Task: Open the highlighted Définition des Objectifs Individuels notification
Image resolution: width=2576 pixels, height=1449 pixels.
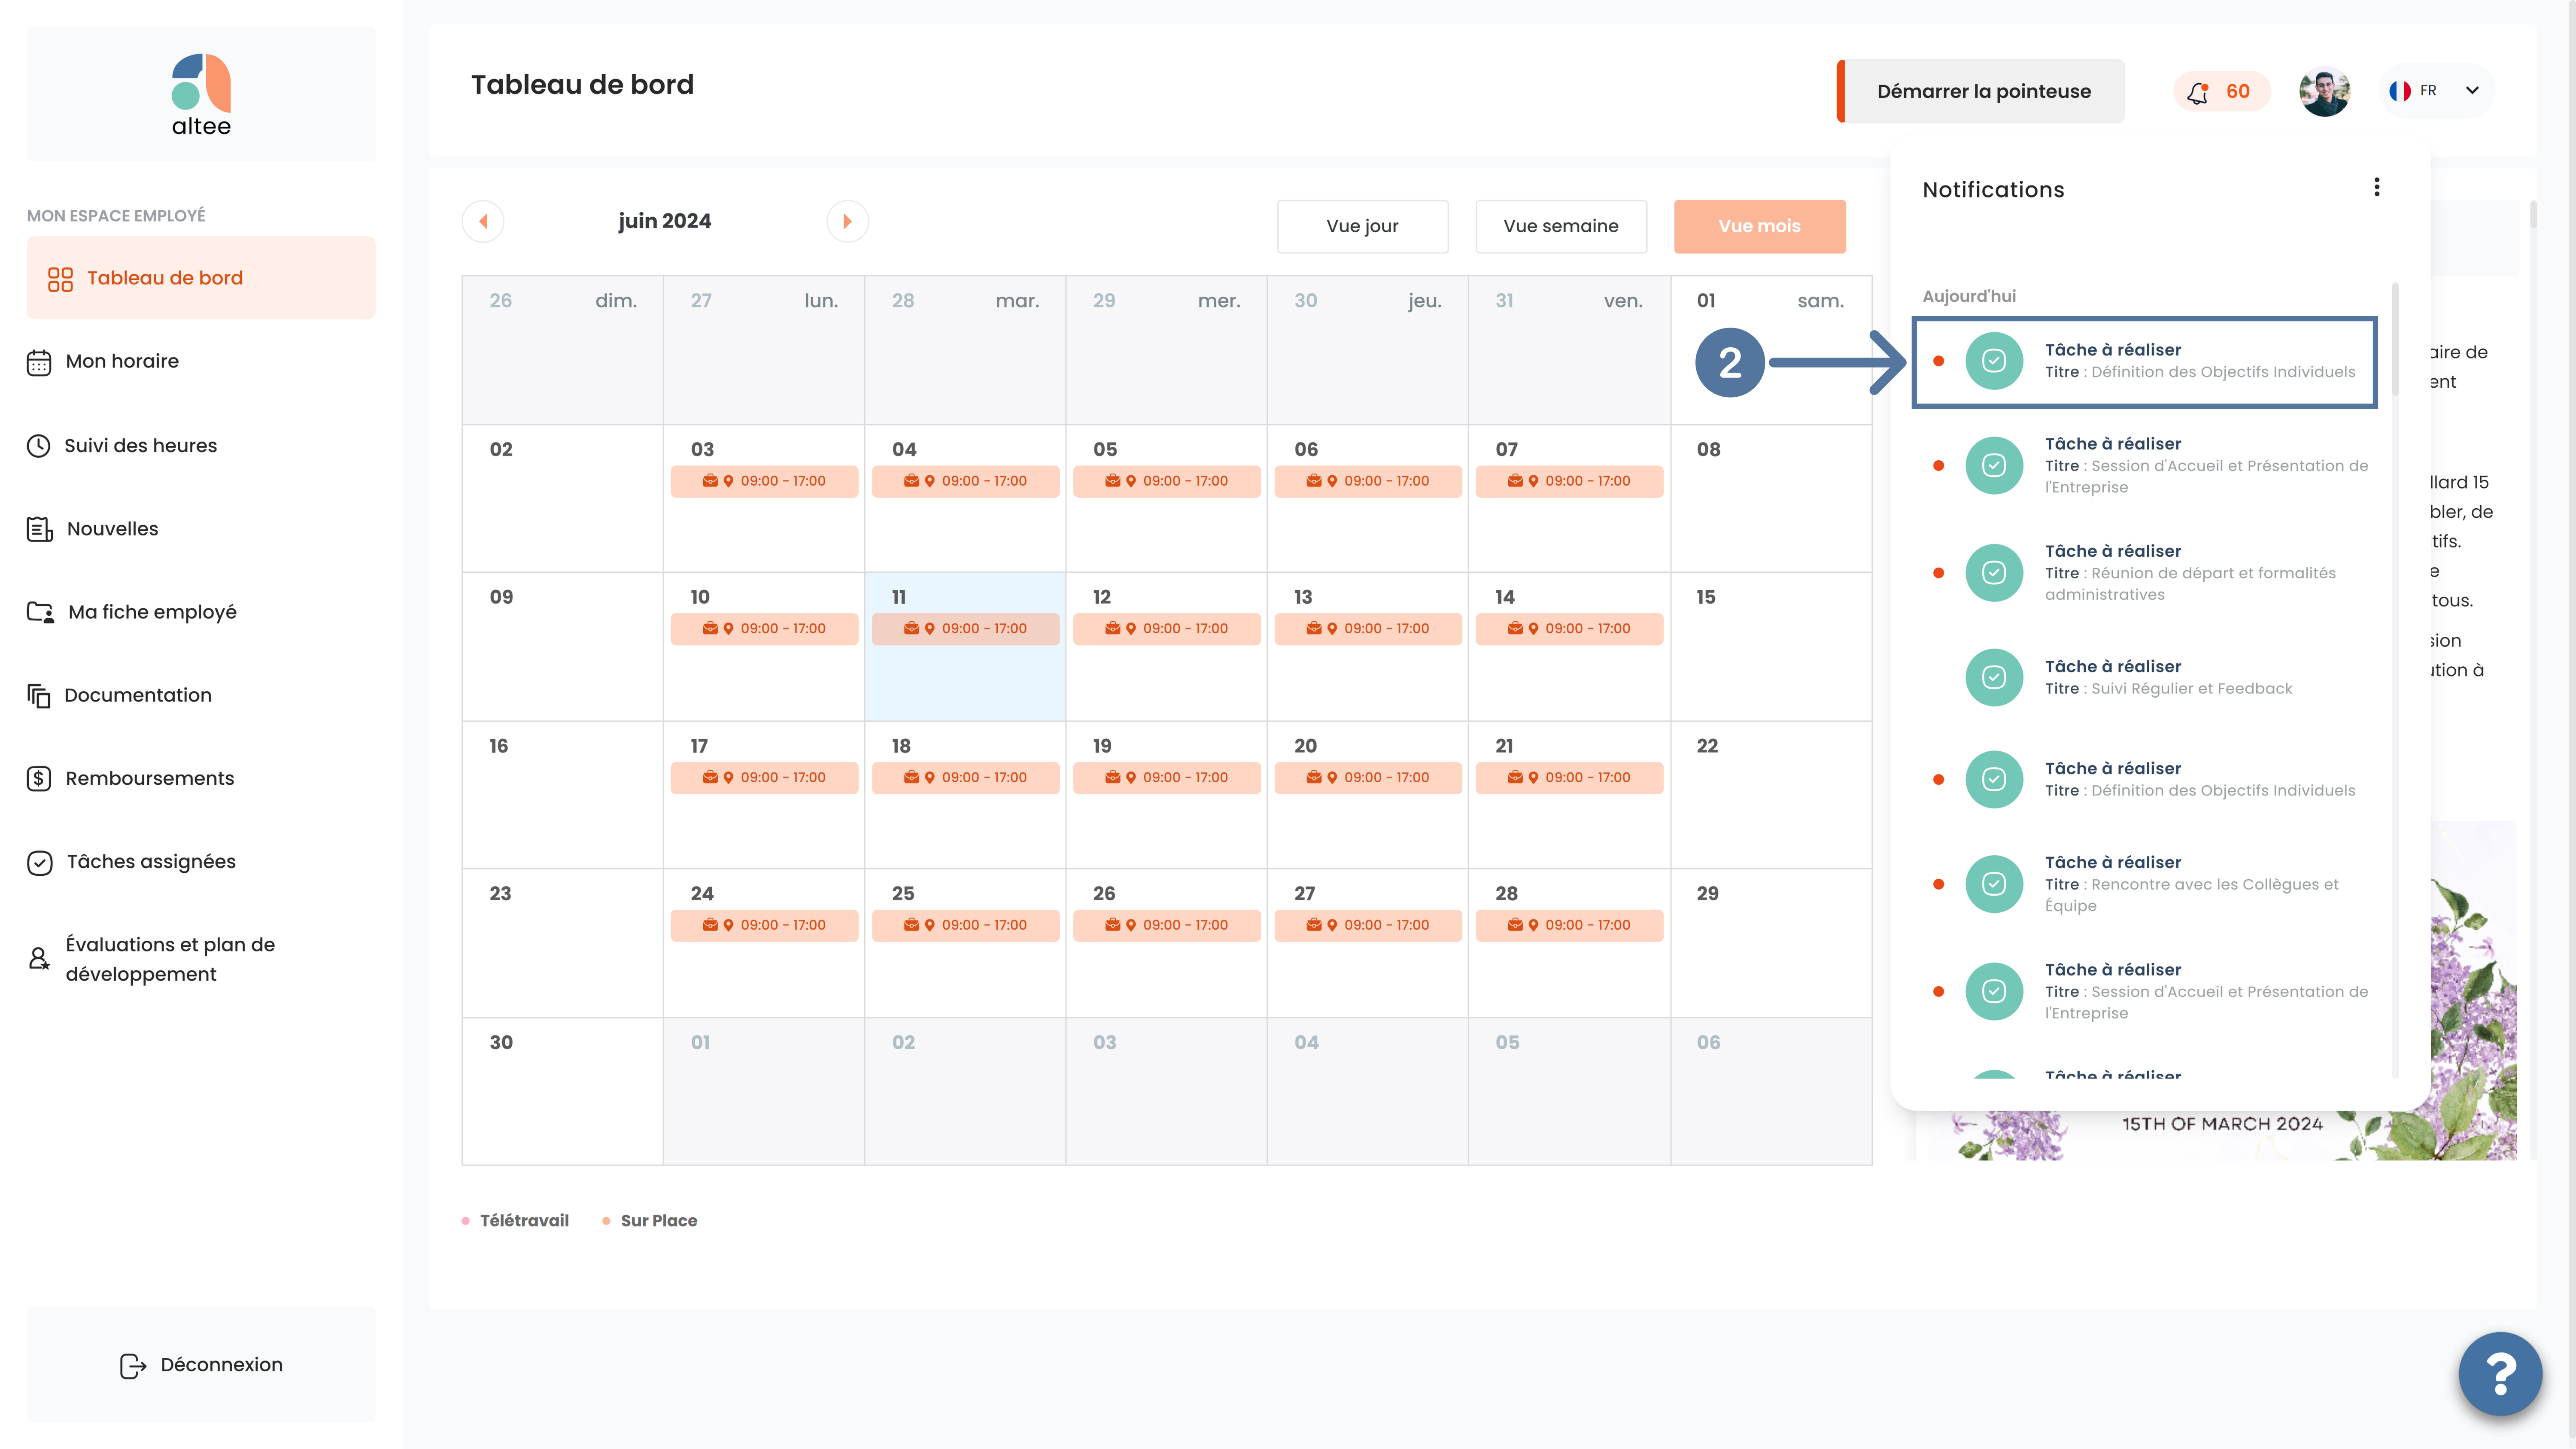Action: point(2144,362)
